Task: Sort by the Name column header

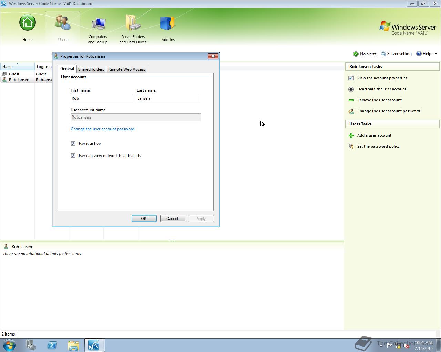Action: pyautogui.click(x=18, y=66)
